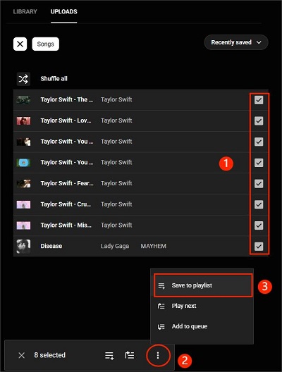Open the Recently saved sort dropdown
Screen dimensions: 282x372
click(236, 42)
